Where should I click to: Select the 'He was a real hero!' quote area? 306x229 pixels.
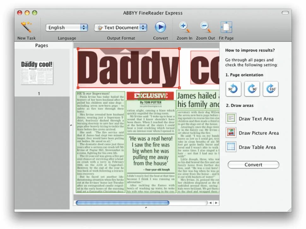tap(151, 154)
